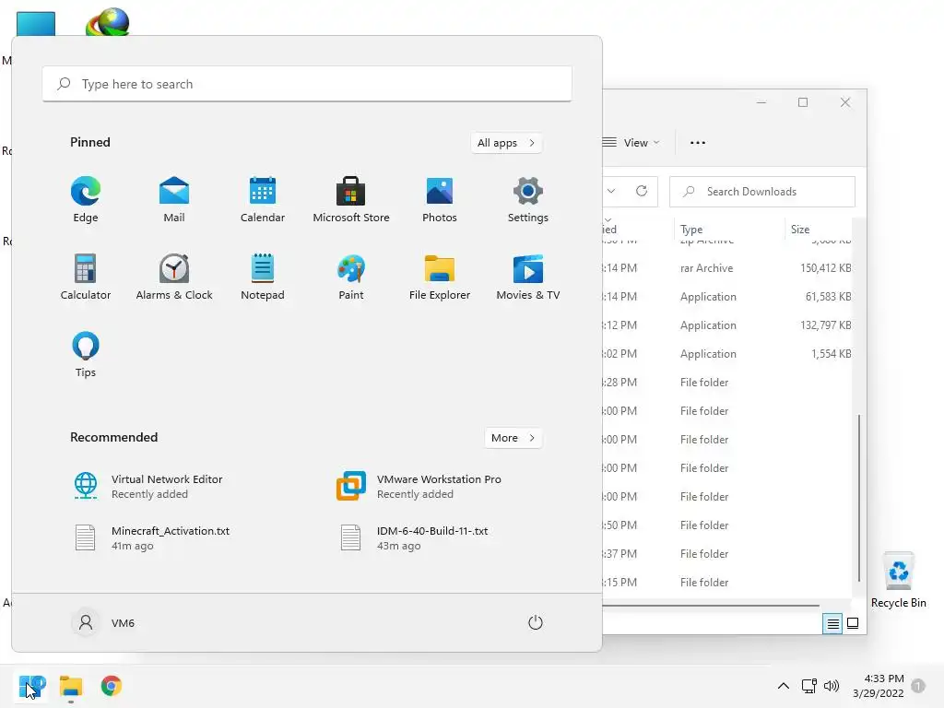Select the File folder row at :37 PM

click(727, 554)
